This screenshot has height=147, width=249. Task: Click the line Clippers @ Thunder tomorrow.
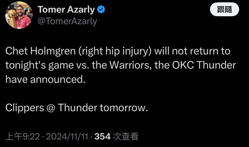click(77, 108)
